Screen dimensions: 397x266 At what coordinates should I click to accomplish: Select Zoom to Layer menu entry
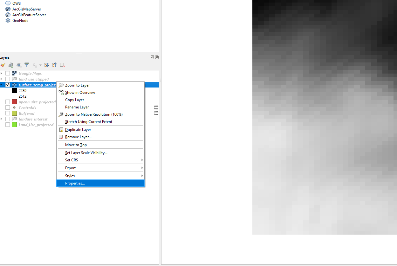[x=77, y=85]
